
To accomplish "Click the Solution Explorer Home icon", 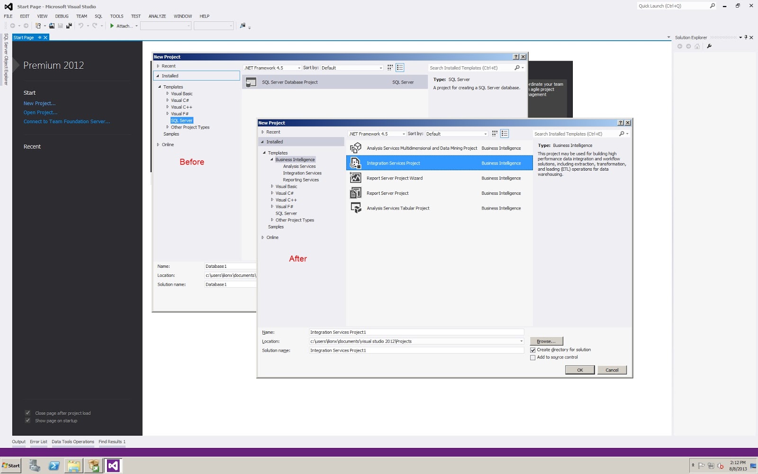I will click(x=697, y=46).
